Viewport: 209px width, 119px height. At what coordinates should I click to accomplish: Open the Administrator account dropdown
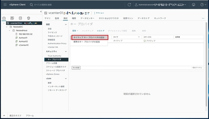(185, 5)
